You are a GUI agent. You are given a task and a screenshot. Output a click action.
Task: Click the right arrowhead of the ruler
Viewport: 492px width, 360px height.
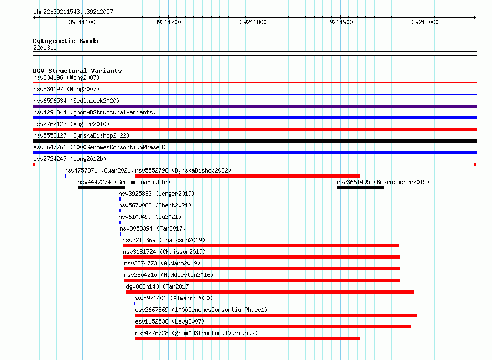point(475,18)
